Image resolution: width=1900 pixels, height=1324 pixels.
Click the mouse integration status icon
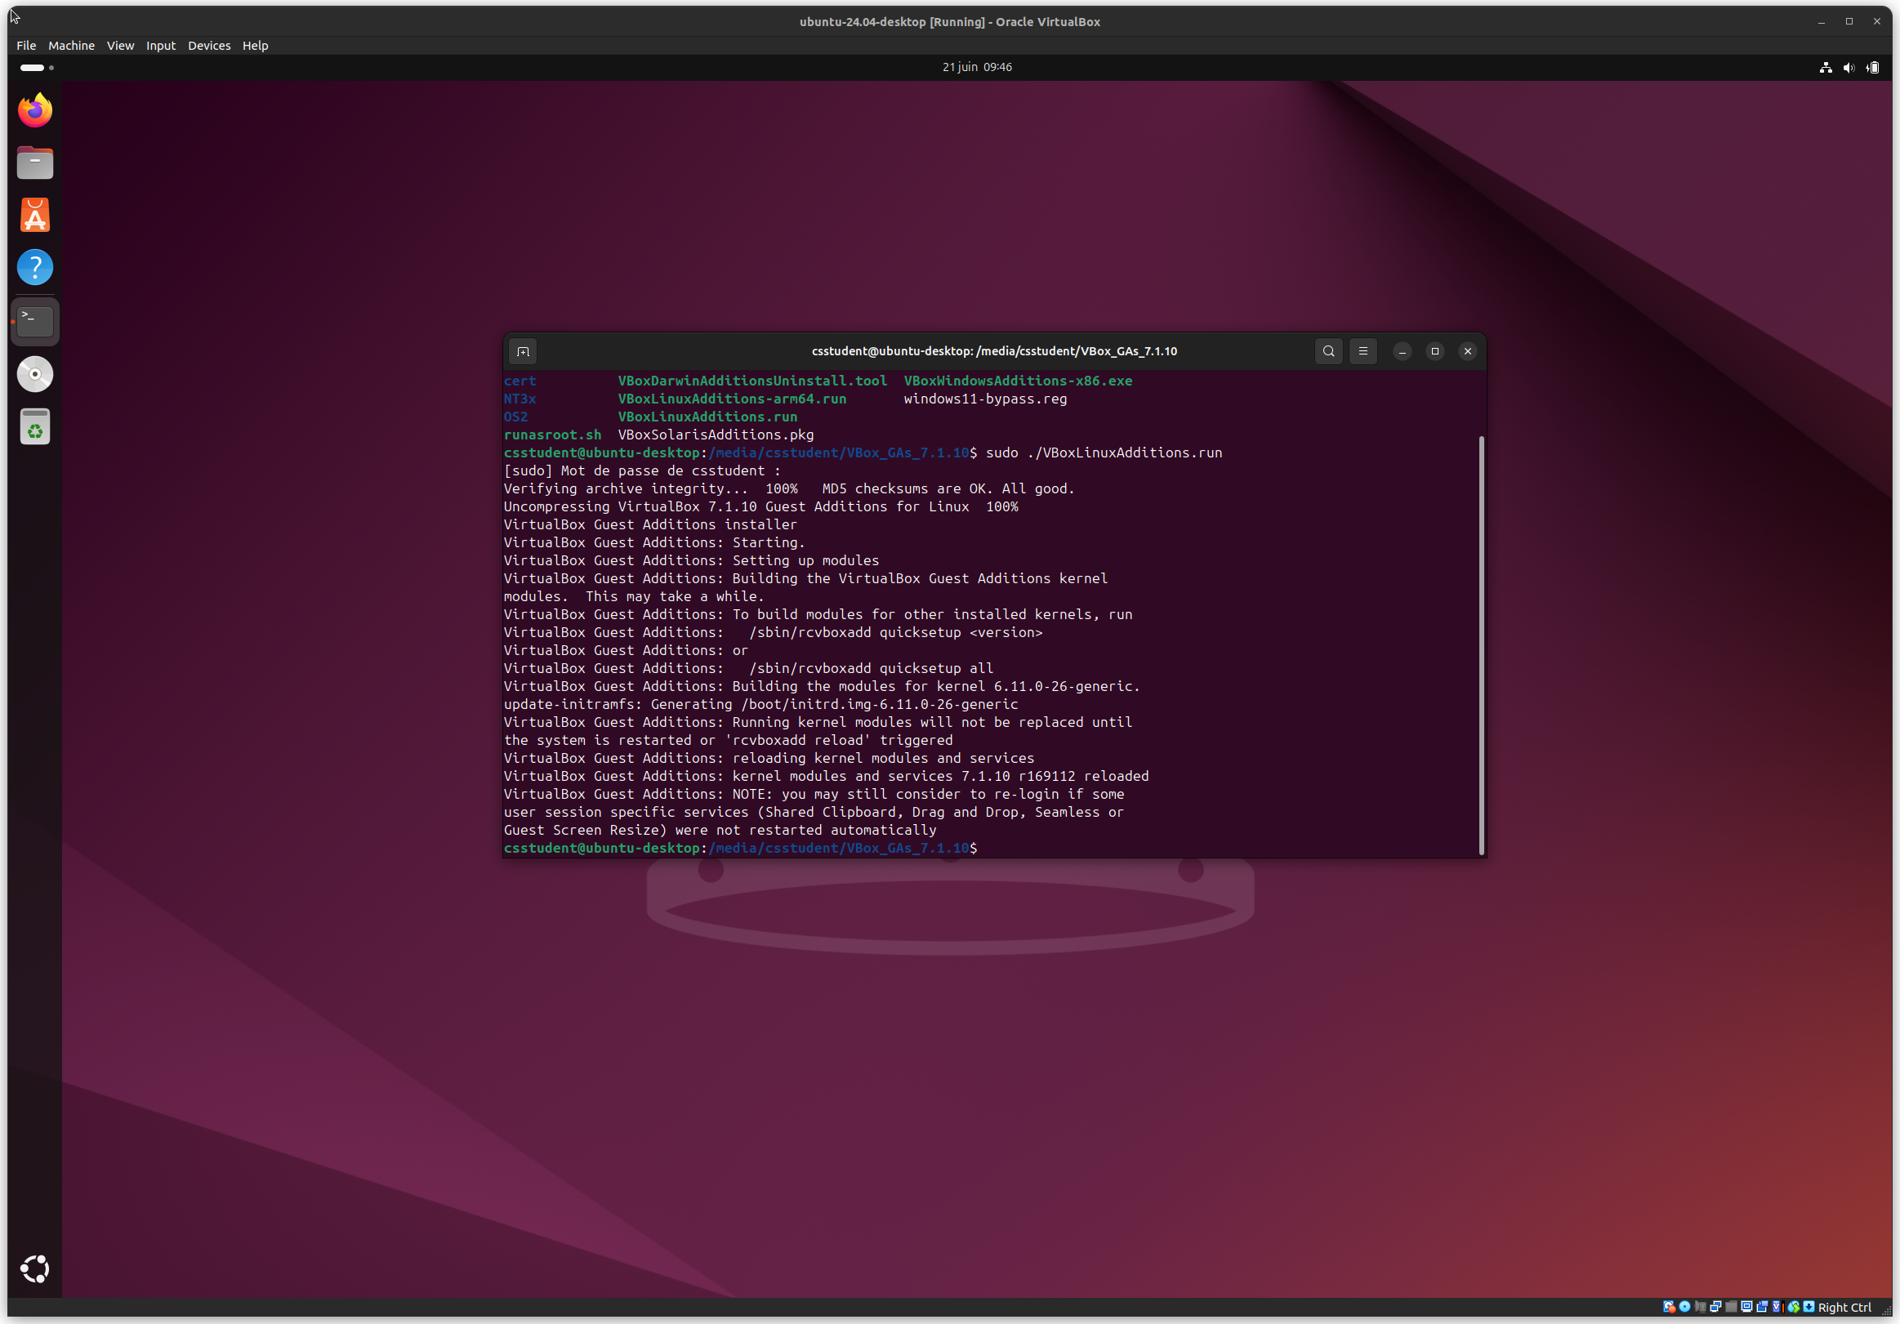(1793, 1307)
